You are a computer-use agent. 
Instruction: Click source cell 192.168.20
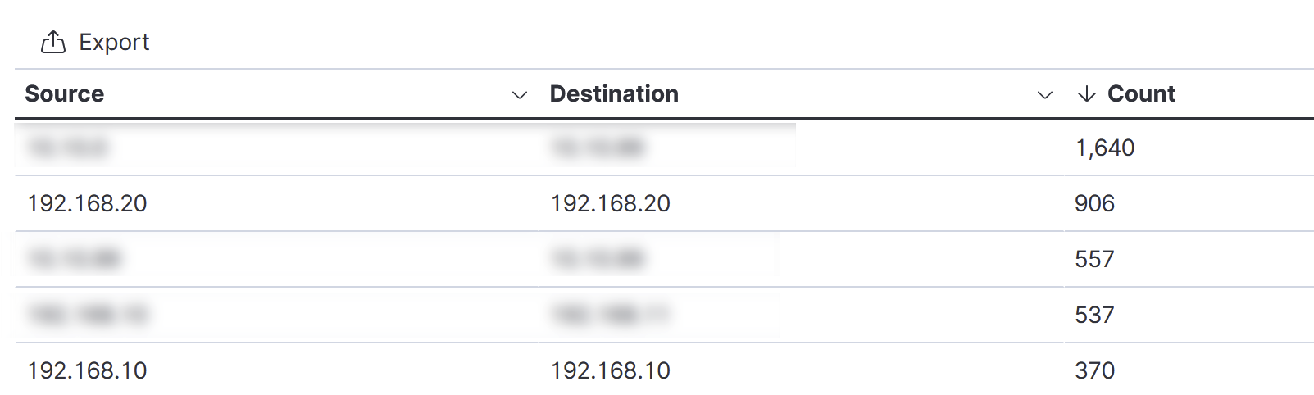pos(87,203)
